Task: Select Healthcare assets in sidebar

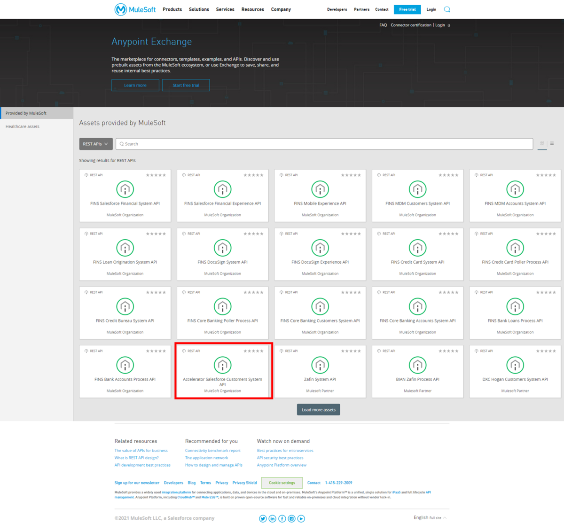Action: [x=23, y=126]
